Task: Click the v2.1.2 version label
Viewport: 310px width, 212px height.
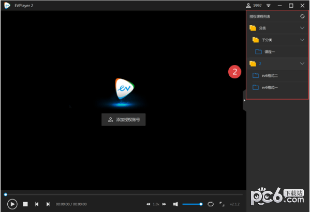Action: (x=234, y=204)
